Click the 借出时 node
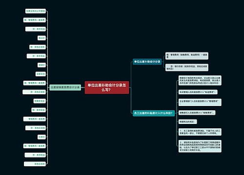This screenshot has width=244, height=175. coord(41,38)
